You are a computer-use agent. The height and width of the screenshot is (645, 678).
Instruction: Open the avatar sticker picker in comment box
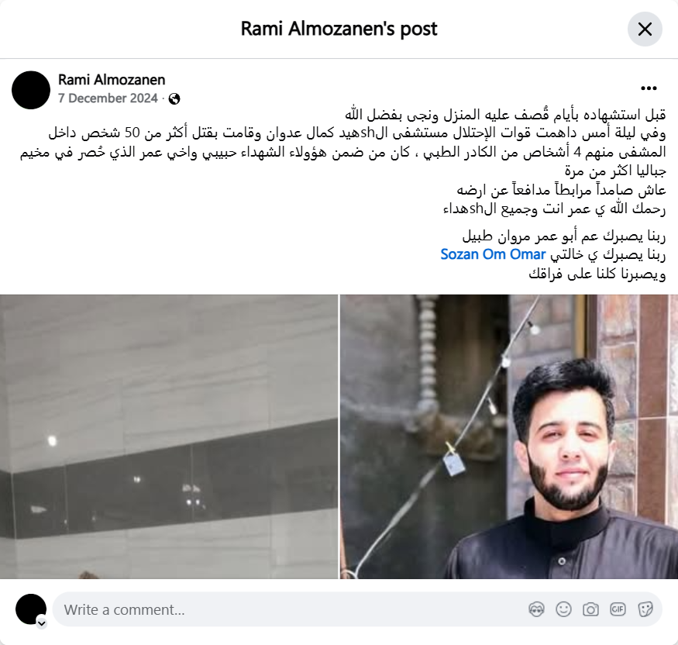[536, 609]
